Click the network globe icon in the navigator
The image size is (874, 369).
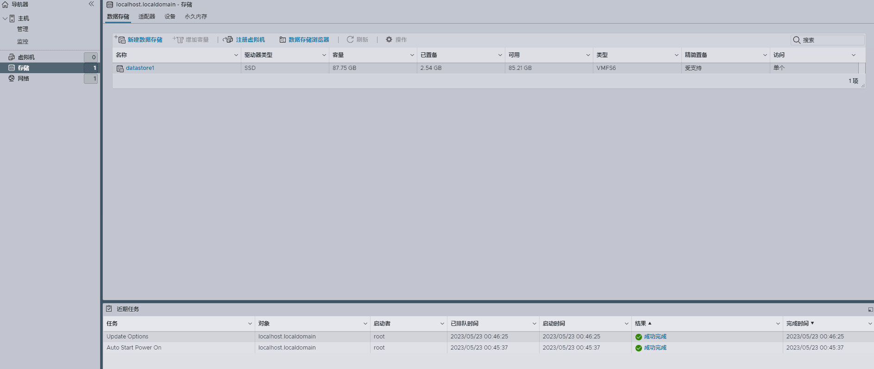[x=12, y=78]
